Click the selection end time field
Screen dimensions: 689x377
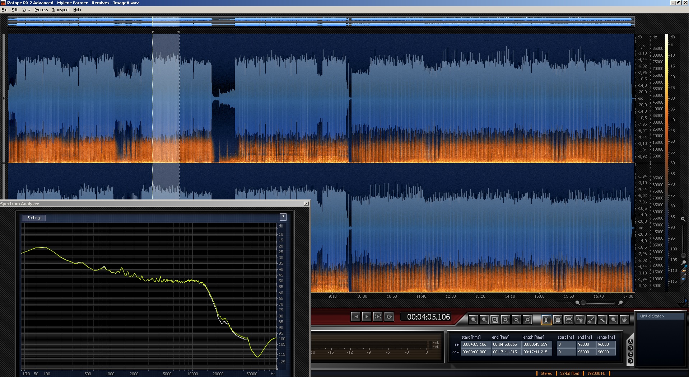click(506, 344)
